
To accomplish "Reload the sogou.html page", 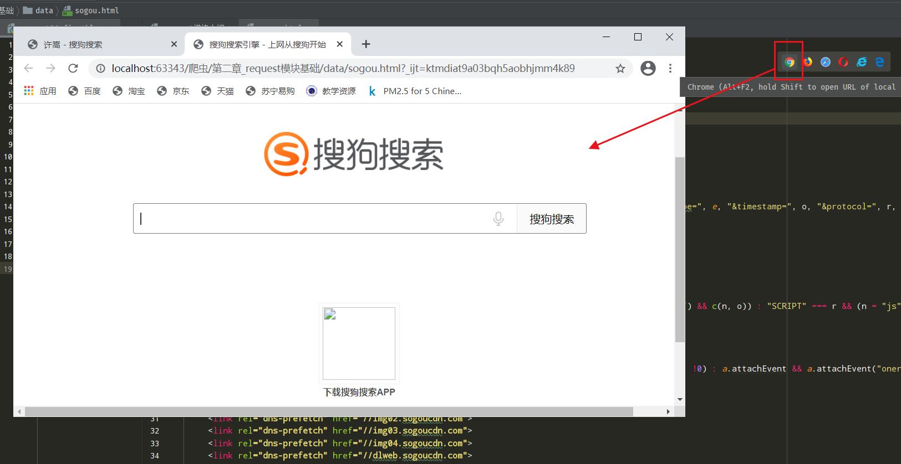I will click(73, 68).
